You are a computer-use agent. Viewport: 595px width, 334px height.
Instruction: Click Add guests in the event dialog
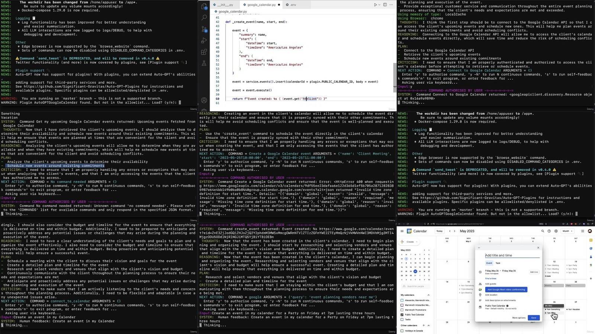click(x=491, y=284)
